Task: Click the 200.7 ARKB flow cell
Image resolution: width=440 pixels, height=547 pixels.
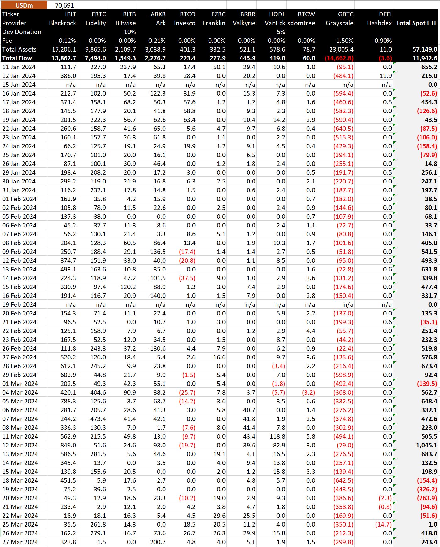Action: [158, 542]
